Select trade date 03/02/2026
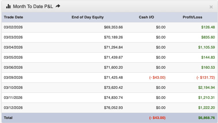This screenshot has width=218, height=123. pyautogui.click(x=13, y=27)
